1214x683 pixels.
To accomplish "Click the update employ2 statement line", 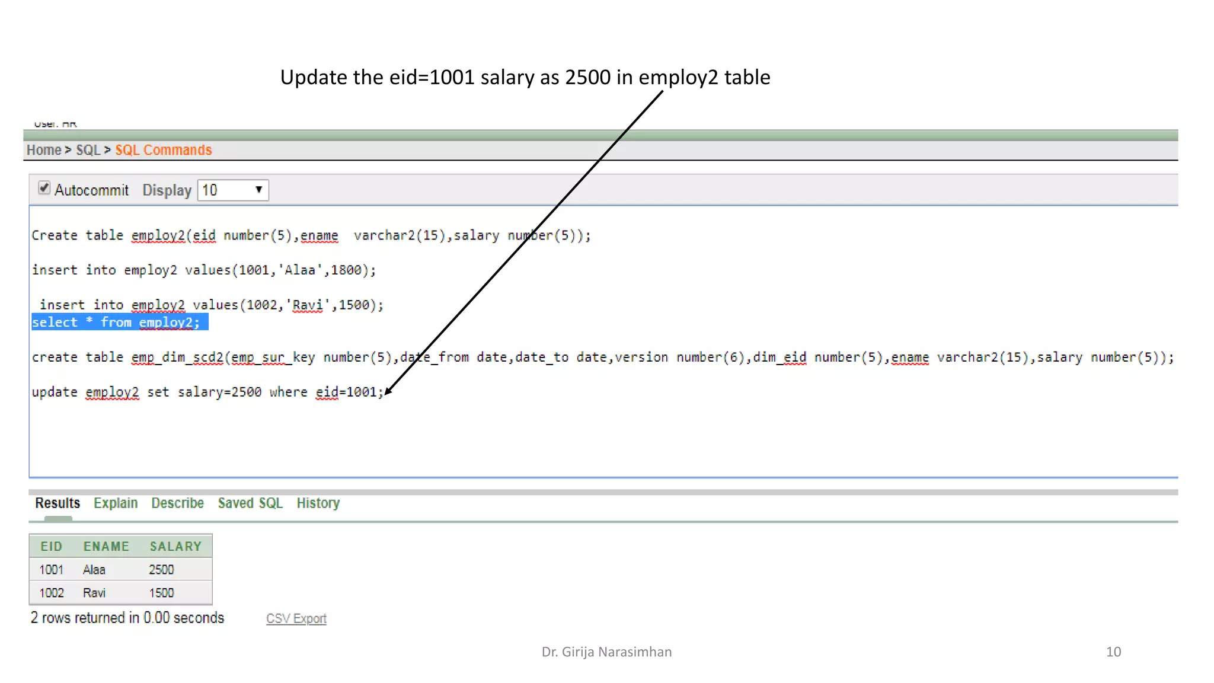I will [208, 392].
